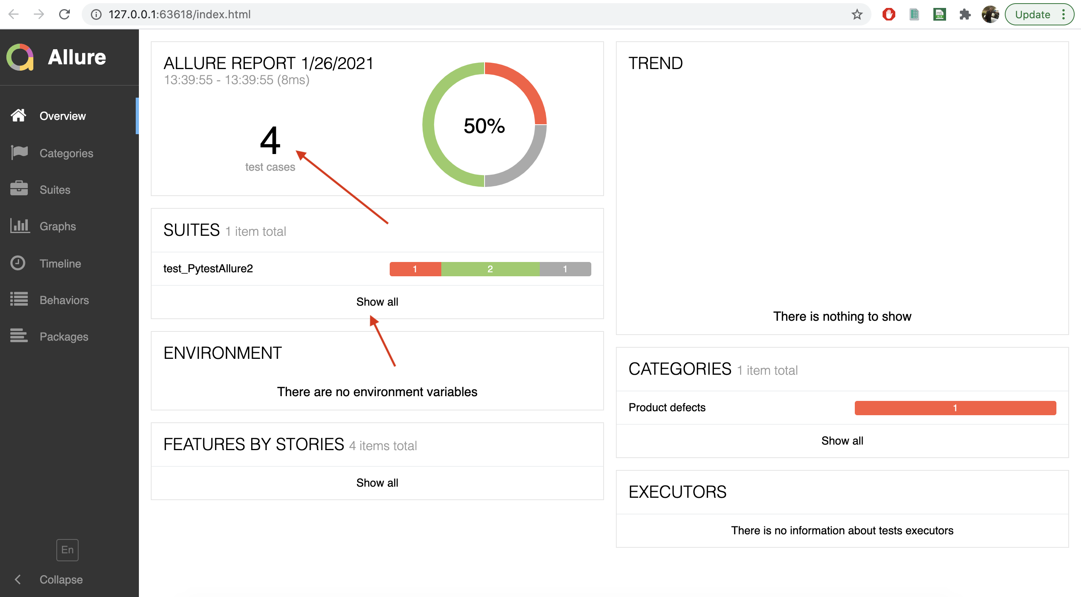Click the Product defects red bar
The height and width of the screenshot is (597, 1081).
pos(955,407)
